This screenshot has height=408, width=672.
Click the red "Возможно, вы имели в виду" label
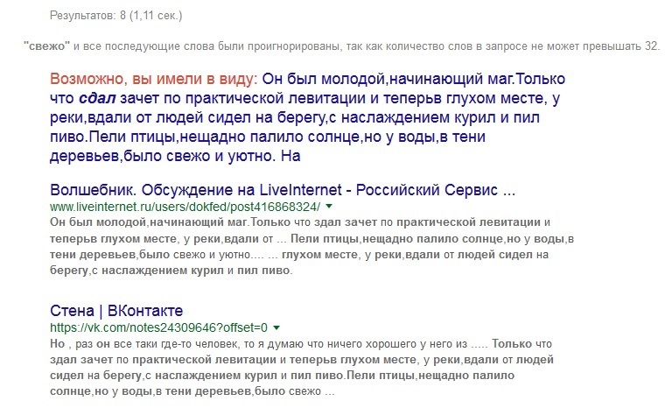152,78
